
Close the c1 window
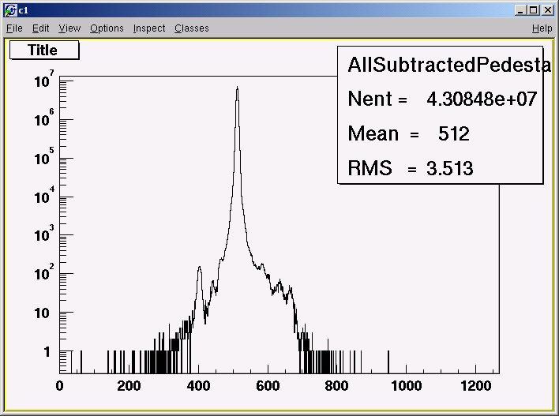pyautogui.click(x=548, y=10)
